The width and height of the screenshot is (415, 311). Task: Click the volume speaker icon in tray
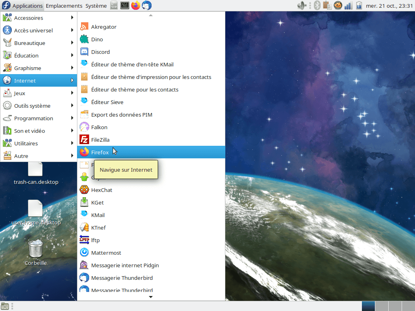(301, 5)
